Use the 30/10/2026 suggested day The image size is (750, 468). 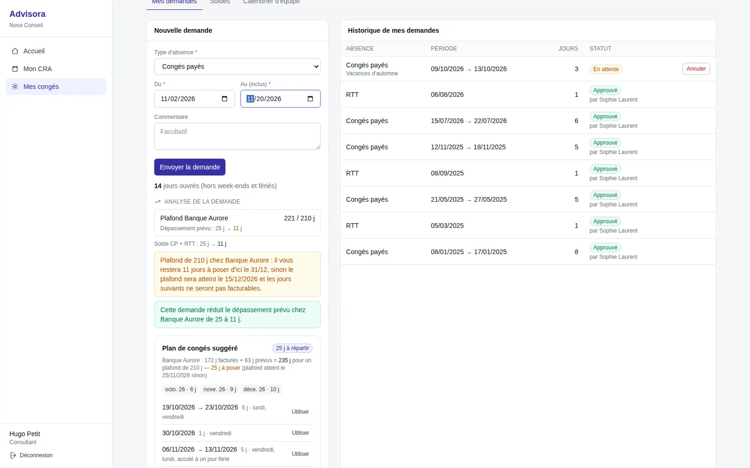click(x=300, y=433)
